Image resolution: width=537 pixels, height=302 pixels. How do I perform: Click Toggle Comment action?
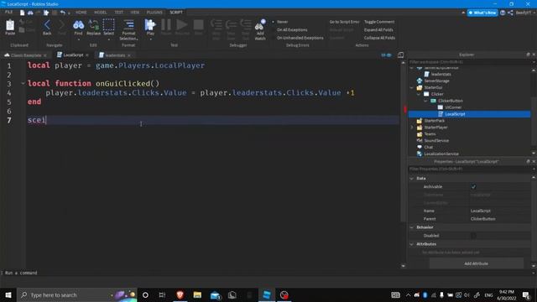[x=379, y=22]
